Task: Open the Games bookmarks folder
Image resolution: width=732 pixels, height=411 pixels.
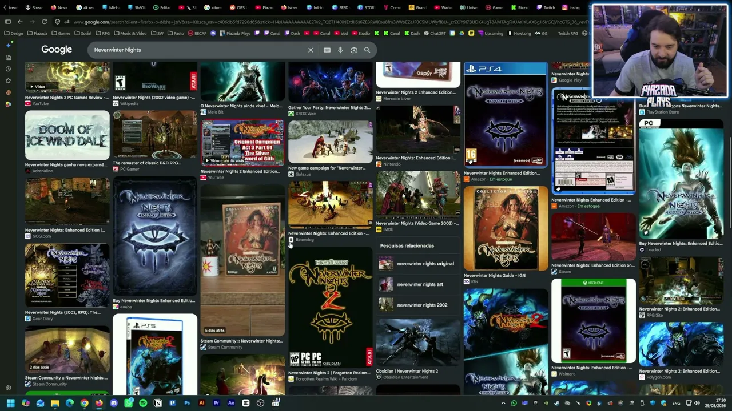Action: (61, 33)
